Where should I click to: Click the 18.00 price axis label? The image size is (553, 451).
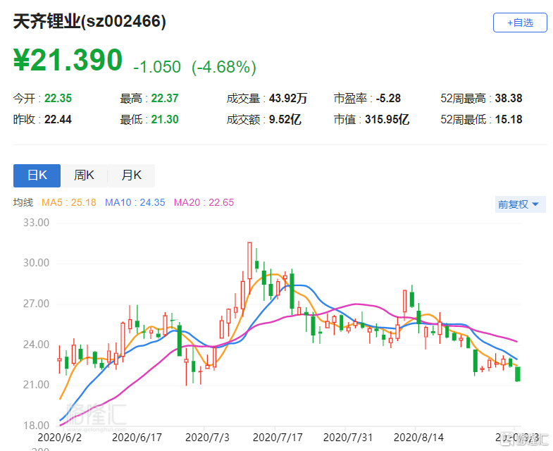point(37,426)
